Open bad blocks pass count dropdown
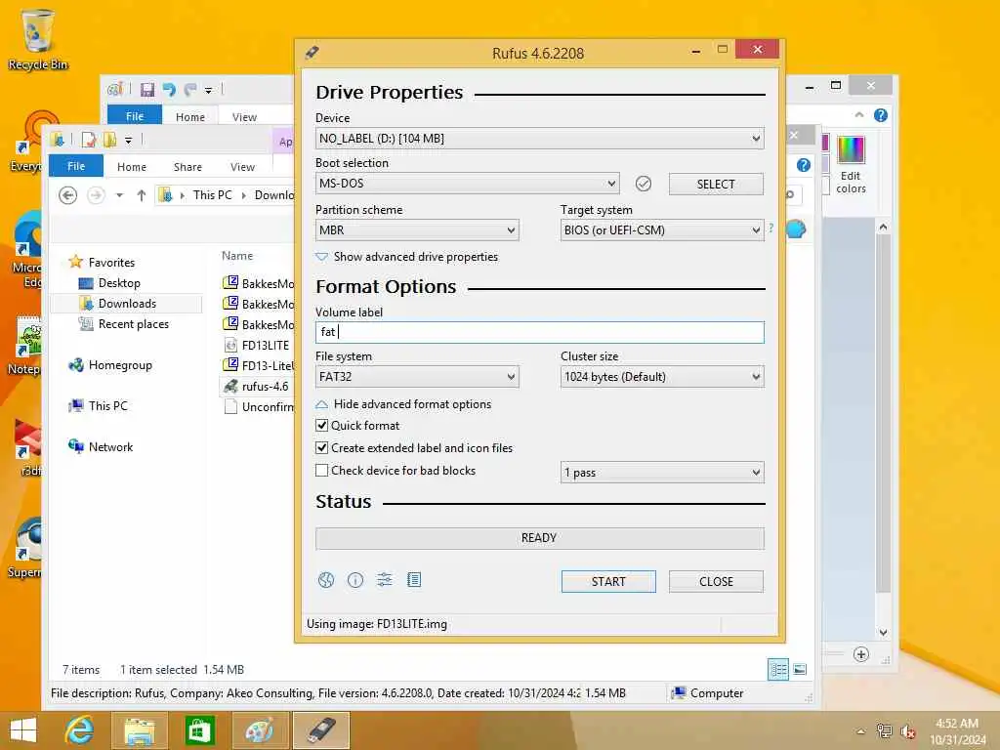 tap(662, 473)
